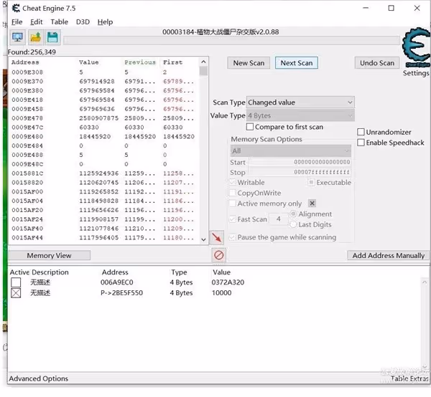
Task: Click the results list scrollbar thumb
Action: pyautogui.click(x=203, y=71)
